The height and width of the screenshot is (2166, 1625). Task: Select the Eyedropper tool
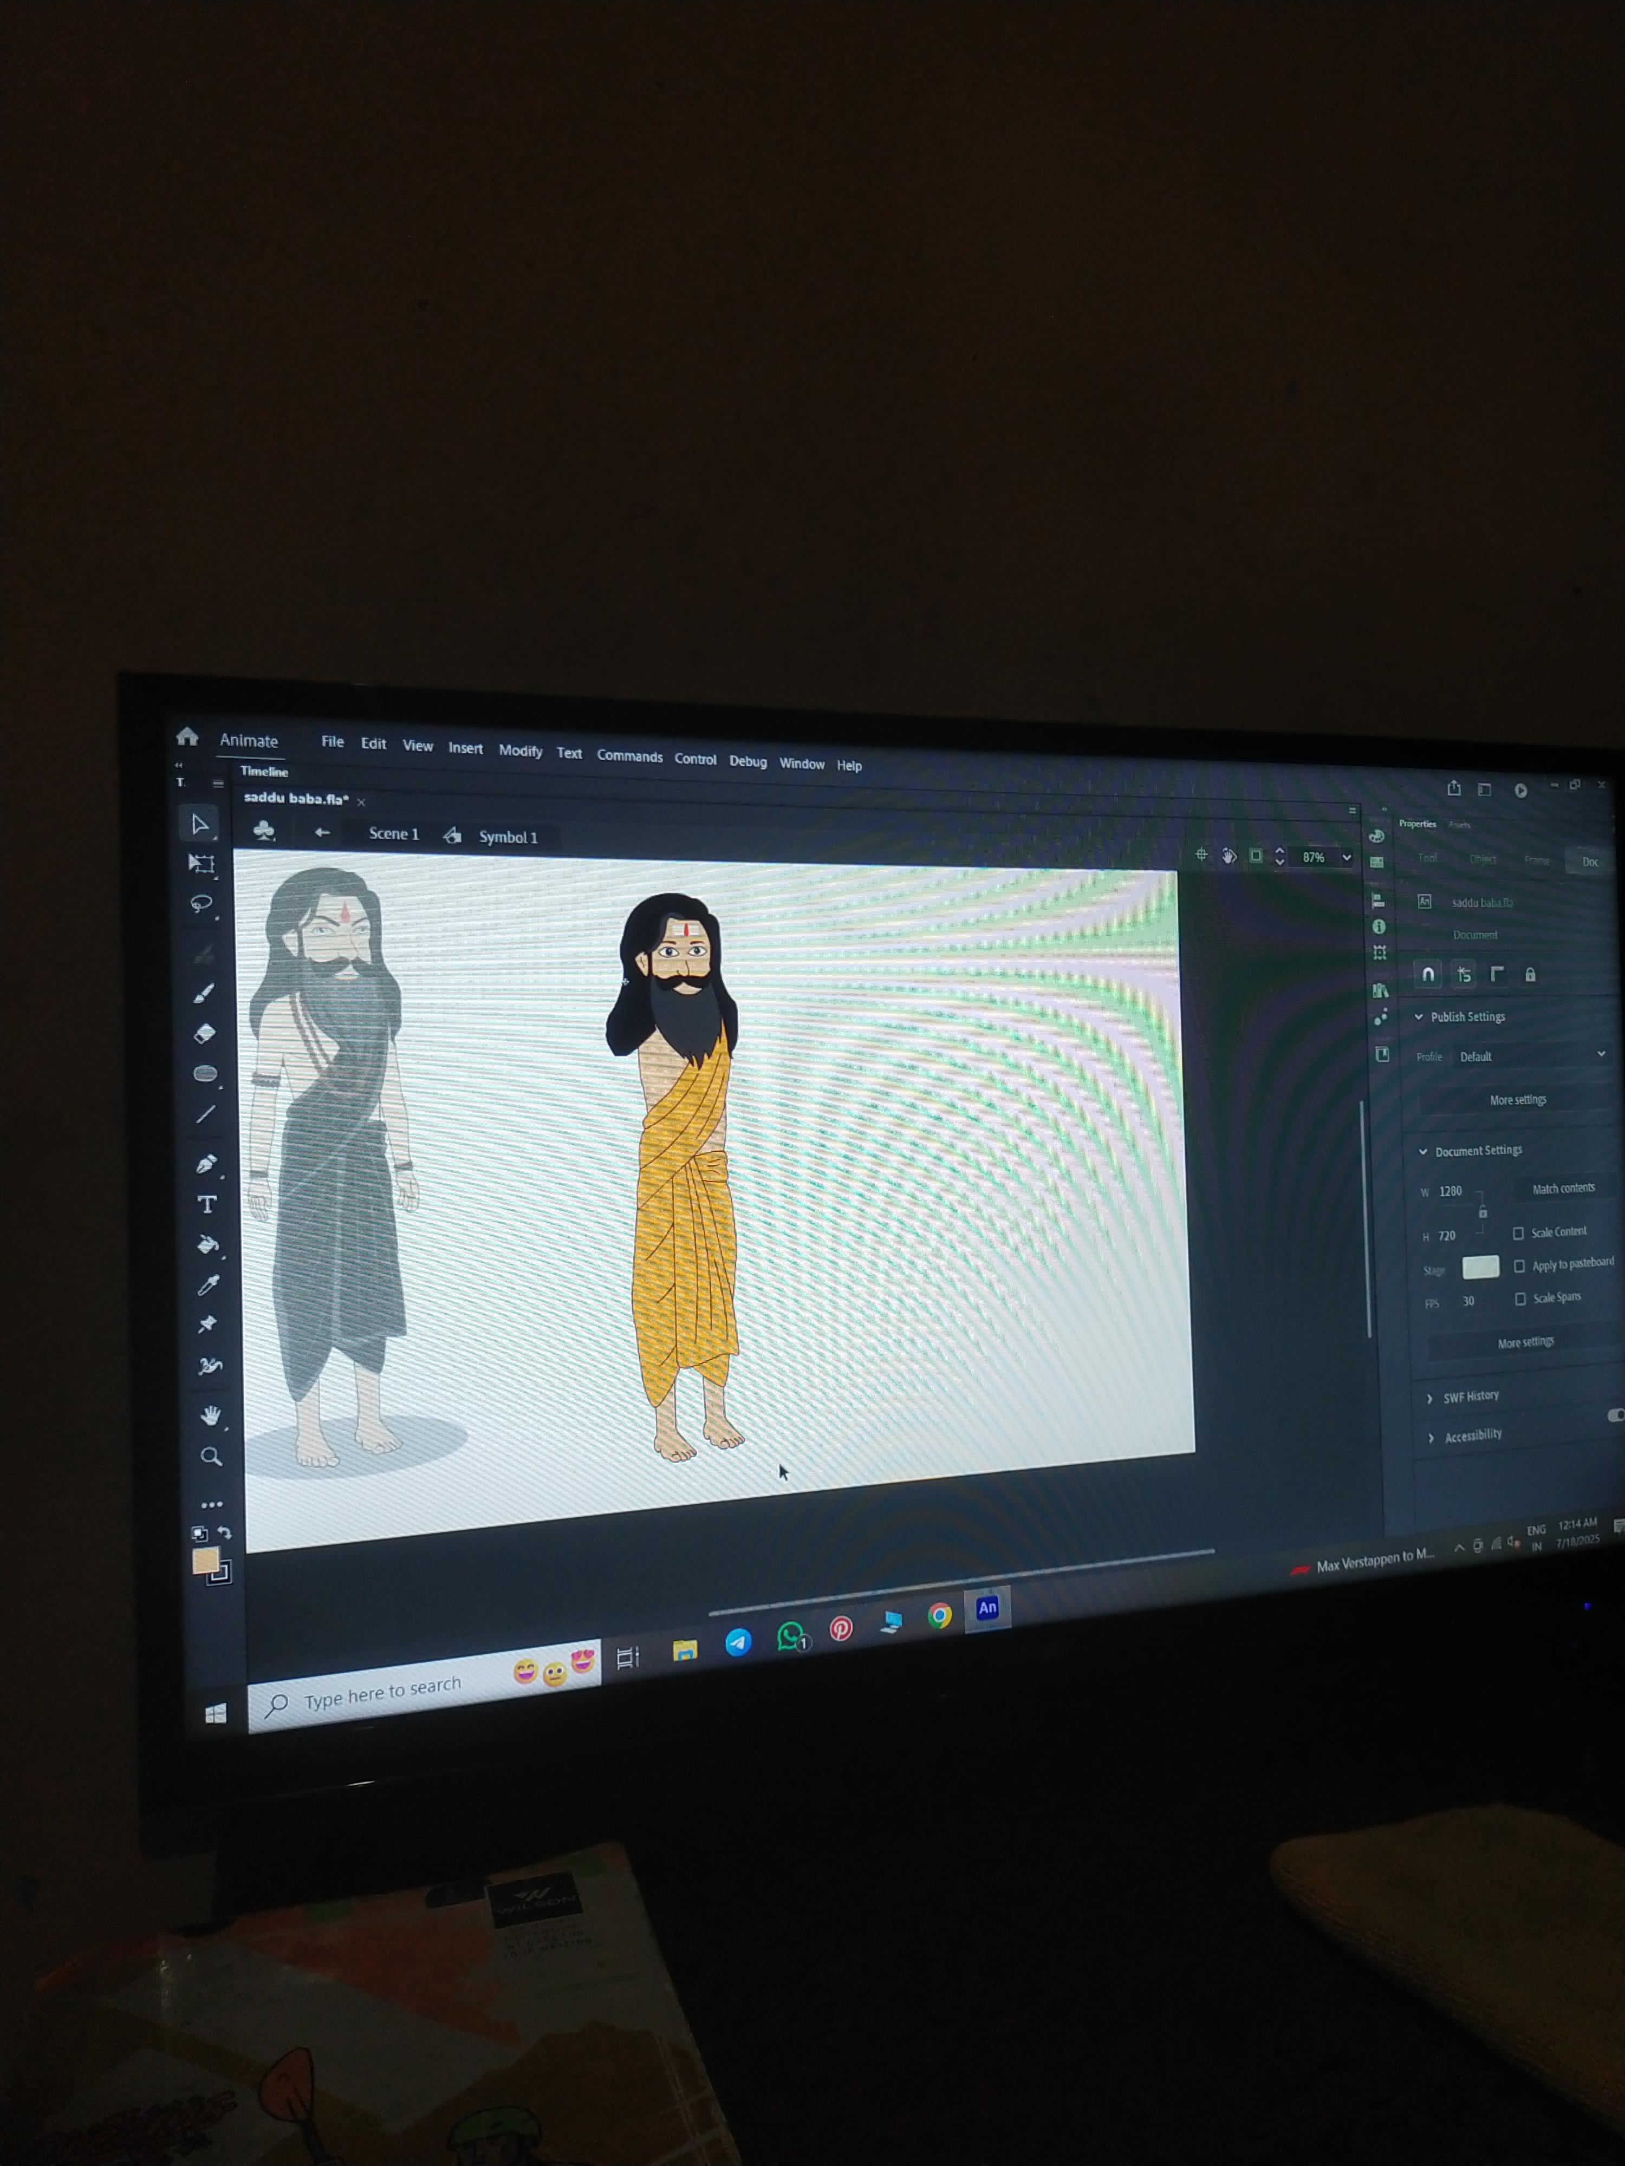[207, 1285]
